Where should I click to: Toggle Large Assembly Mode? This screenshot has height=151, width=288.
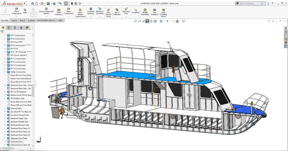coord(163,13)
